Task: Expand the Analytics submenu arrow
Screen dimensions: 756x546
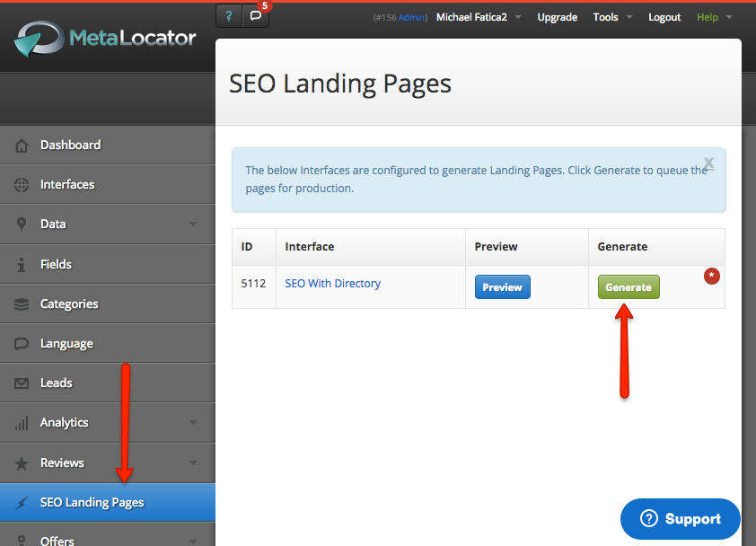Action: tap(193, 423)
